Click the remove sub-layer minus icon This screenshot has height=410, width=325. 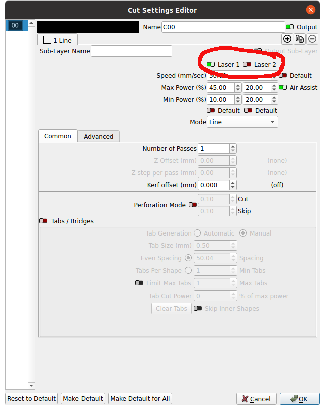click(x=312, y=39)
